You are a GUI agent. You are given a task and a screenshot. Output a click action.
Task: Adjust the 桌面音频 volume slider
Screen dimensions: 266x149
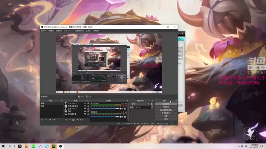coord(105,117)
